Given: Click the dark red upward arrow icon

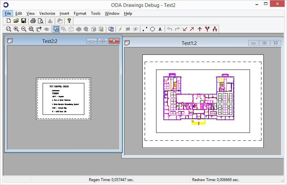Looking at the screenshot, I should tap(200, 29).
